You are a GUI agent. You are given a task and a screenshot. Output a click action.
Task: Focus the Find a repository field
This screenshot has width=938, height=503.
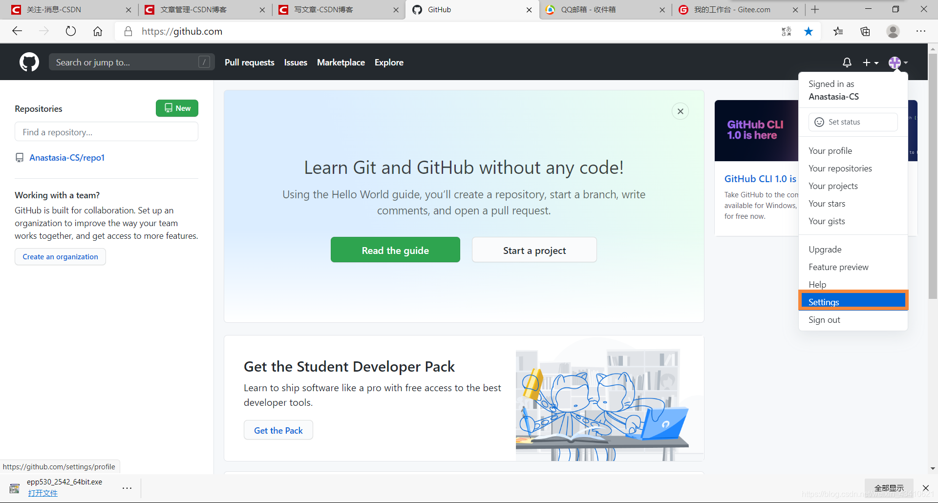pyautogui.click(x=107, y=132)
